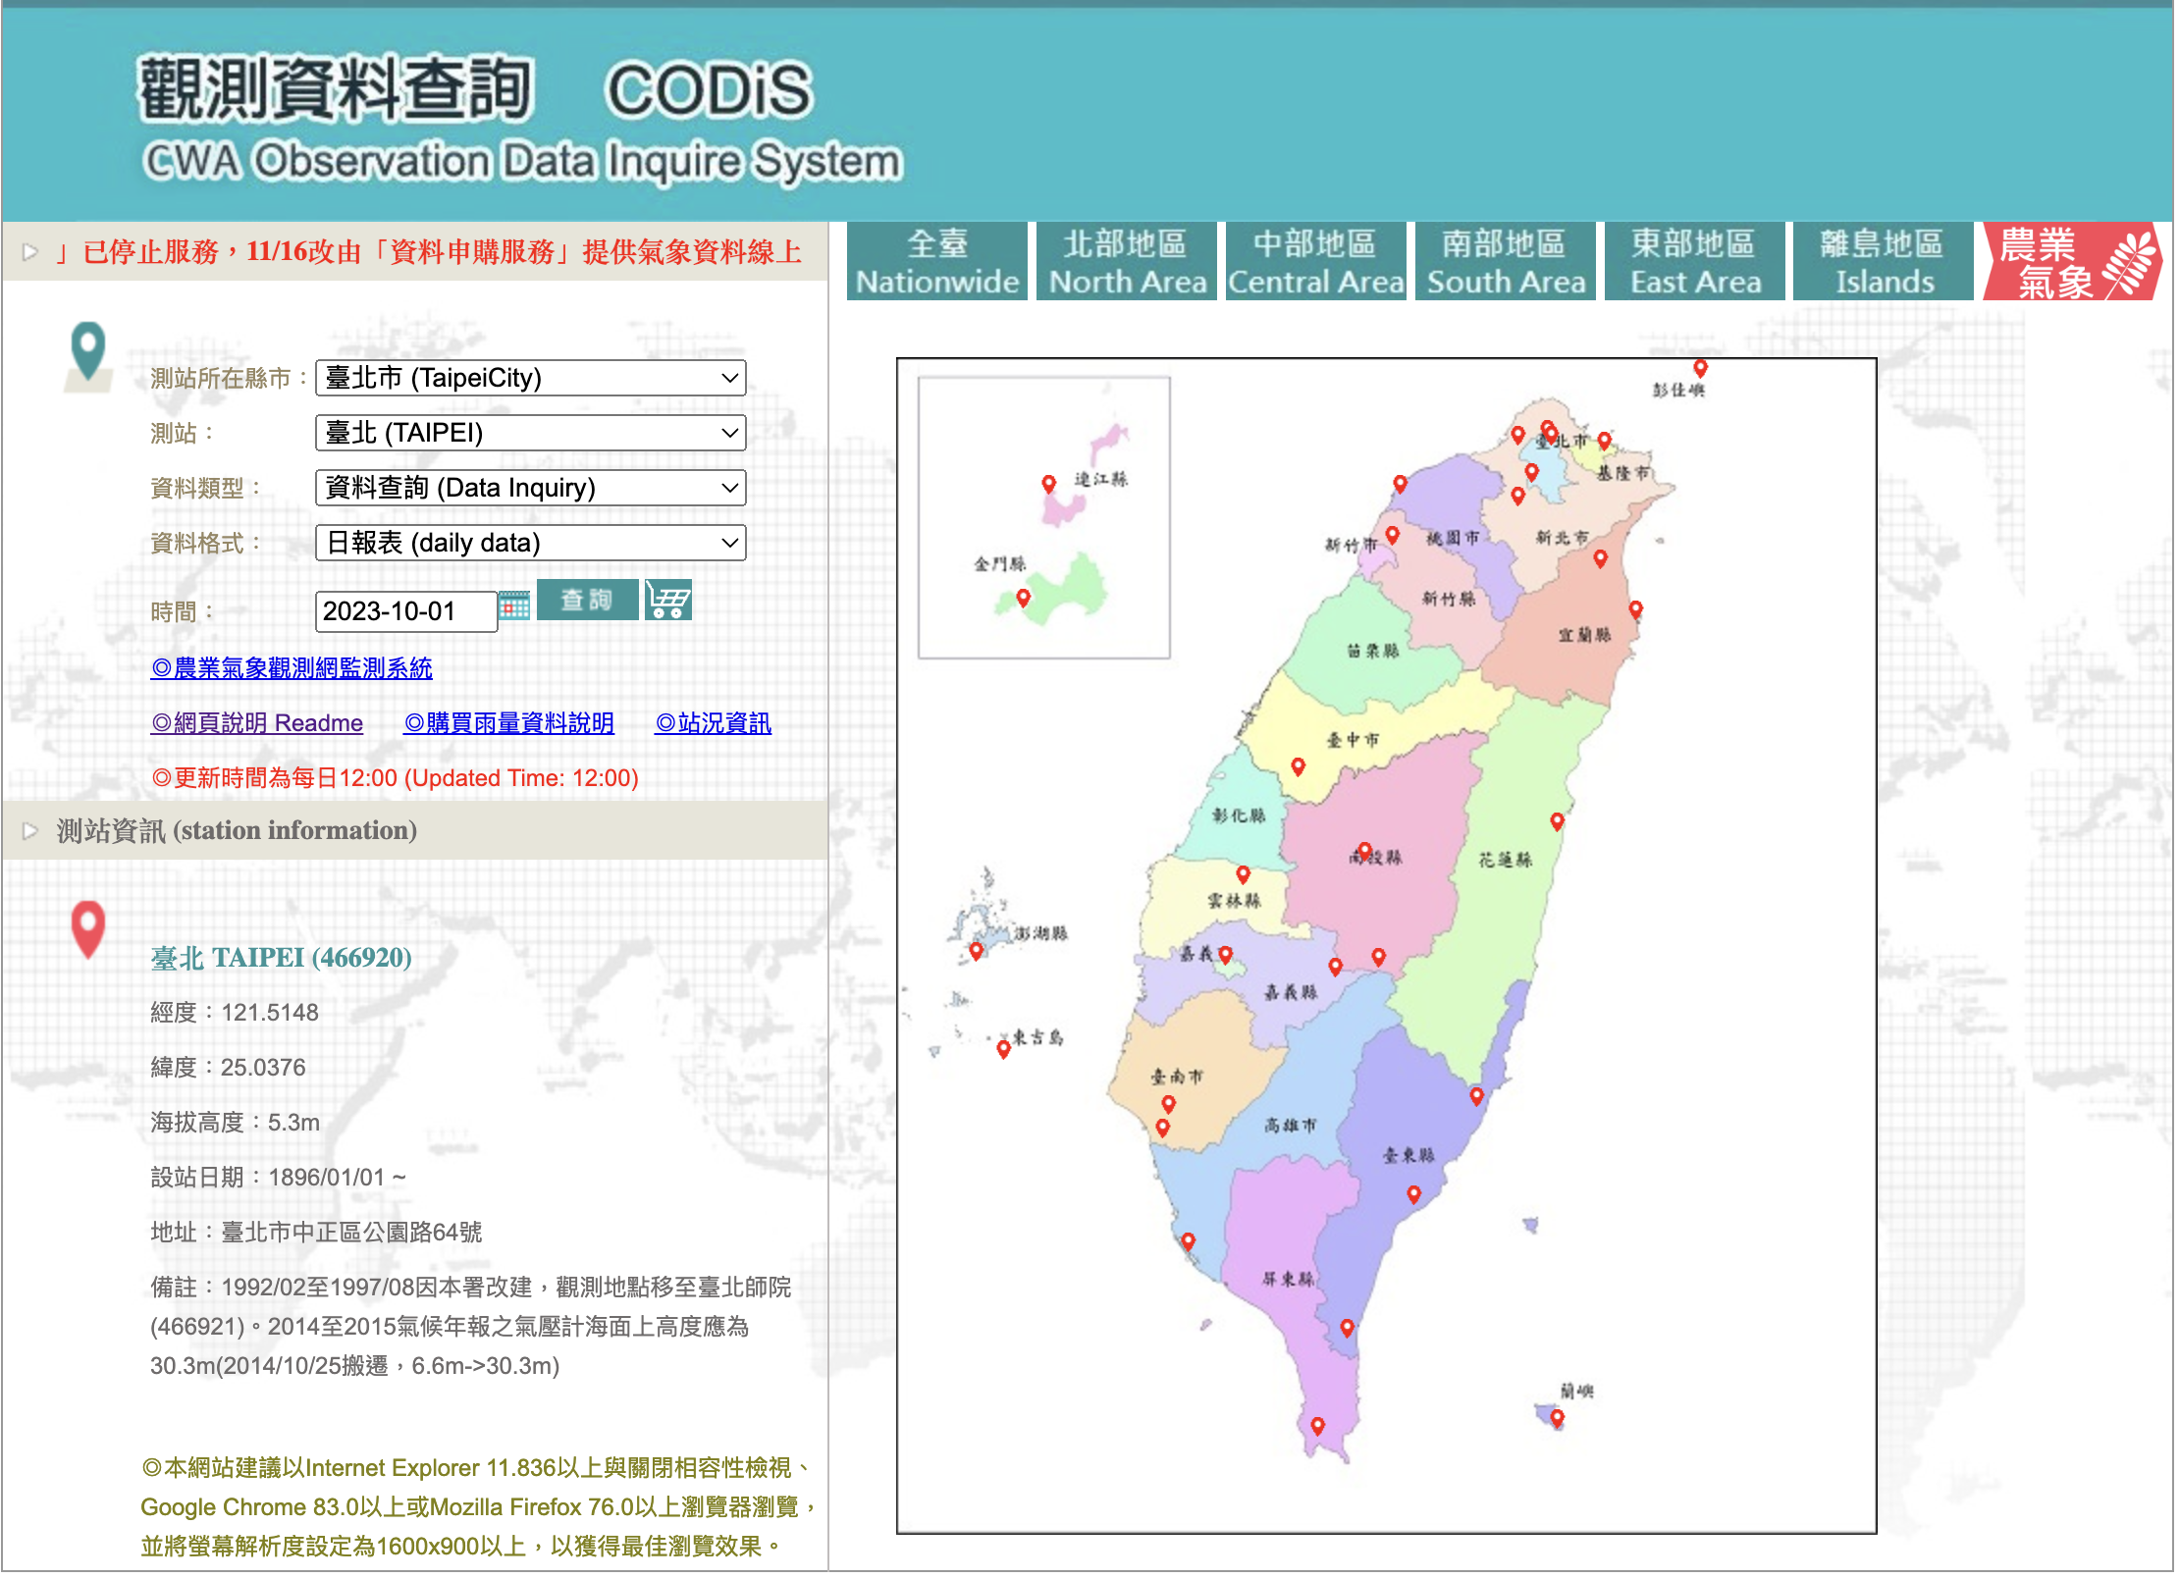Open 農業氣象觀測網監測系統 link
The height and width of the screenshot is (1578, 2179).
pyautogui.click(x=292, y=668)
